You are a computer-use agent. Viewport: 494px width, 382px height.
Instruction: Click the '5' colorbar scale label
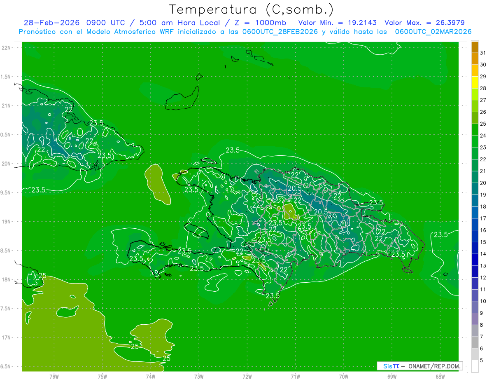tap(482, 360)
